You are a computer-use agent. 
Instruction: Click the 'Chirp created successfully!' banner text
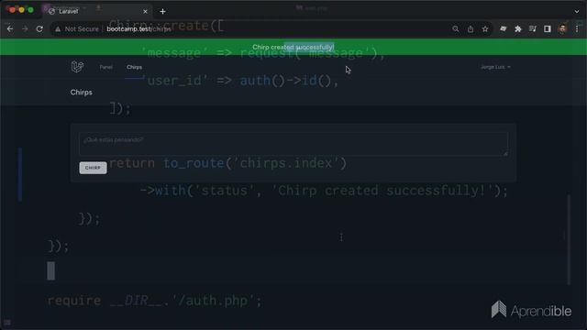(293, 47)
